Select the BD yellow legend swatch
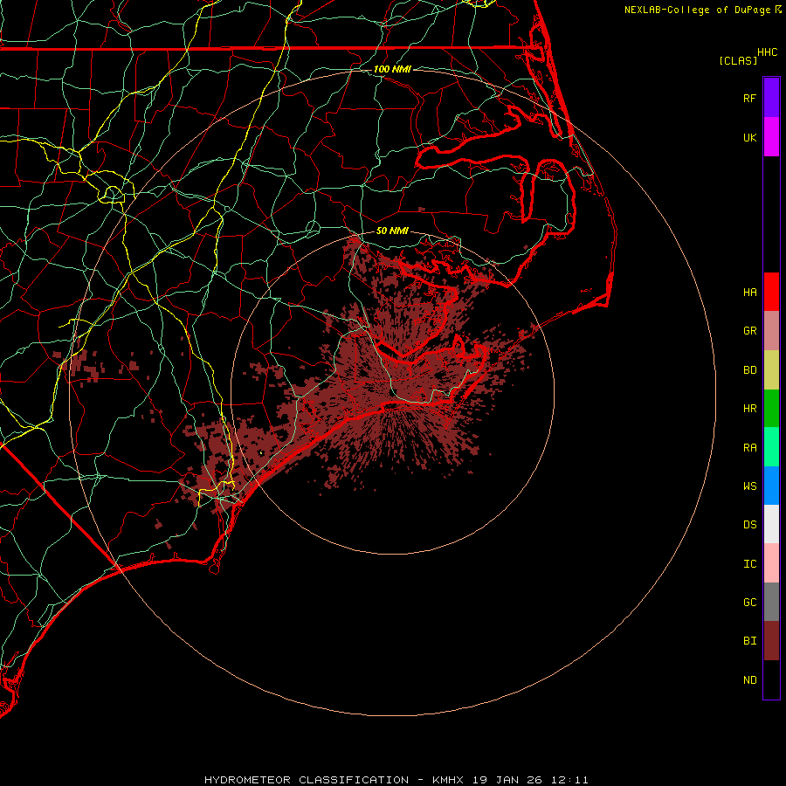786x786 pixels. [x=771, y=370]
